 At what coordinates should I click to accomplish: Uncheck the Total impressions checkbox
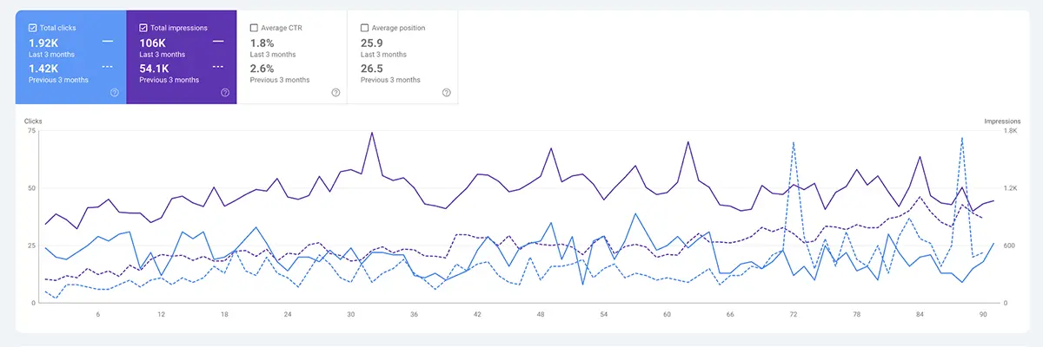pos(143,28)
